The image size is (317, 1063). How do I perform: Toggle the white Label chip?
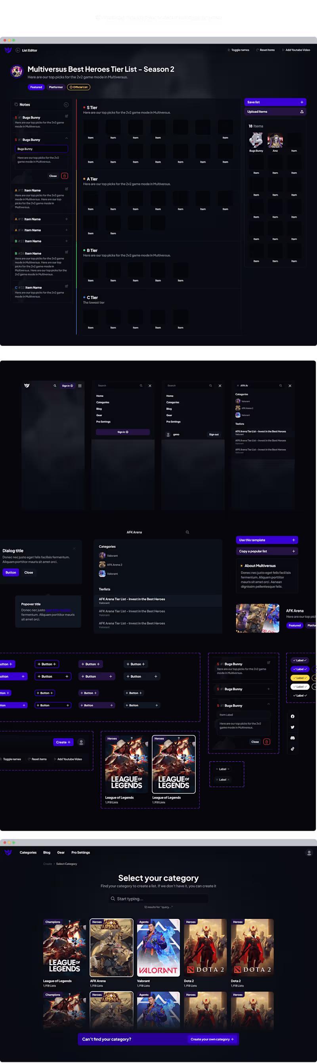pyautogui.click(x=300, y=687)
